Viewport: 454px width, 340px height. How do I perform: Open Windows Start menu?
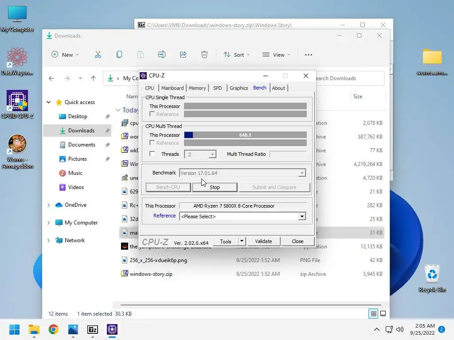pos(14,329)
